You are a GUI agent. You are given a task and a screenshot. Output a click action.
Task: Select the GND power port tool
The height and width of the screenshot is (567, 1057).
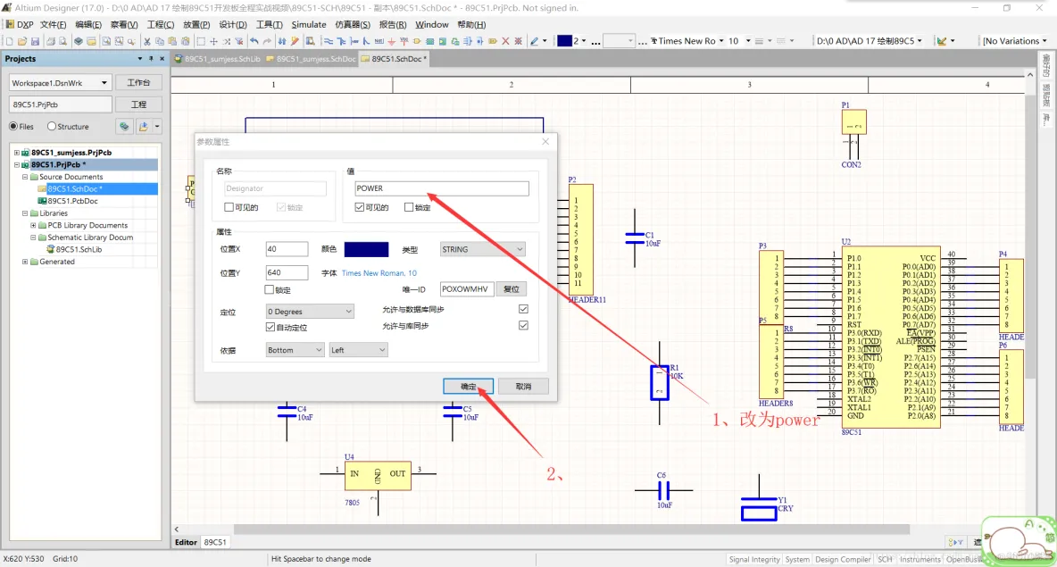[391, 41]
